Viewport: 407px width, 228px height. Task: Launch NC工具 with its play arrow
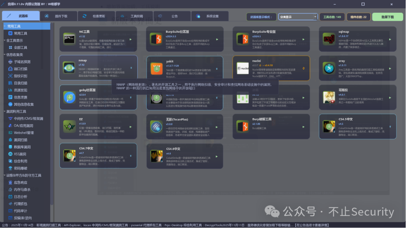(130, 40)
